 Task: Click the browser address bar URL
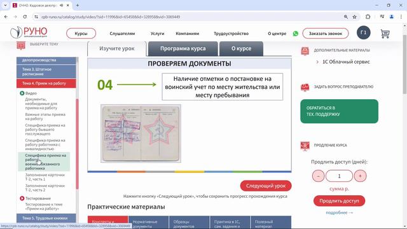(x=111, y=17)
